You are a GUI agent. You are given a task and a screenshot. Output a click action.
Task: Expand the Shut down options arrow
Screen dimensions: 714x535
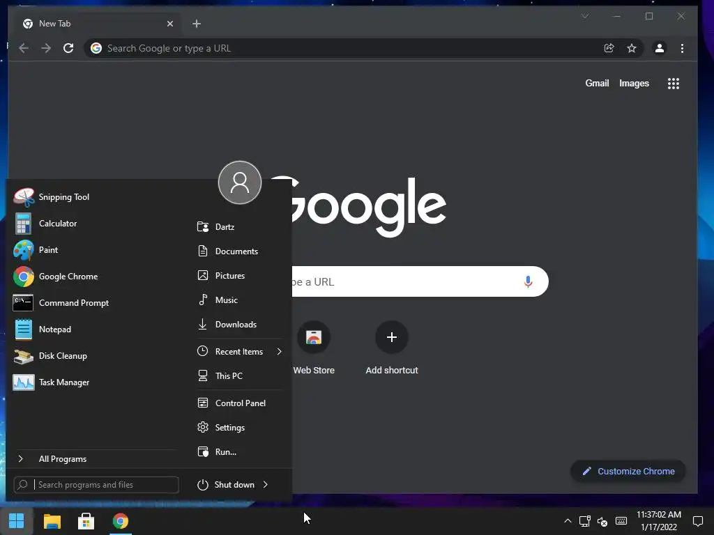[x=266, y=485]
